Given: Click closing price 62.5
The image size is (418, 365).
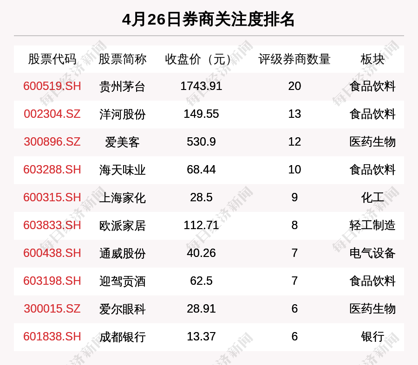Looking at the screenshot, I should [x=201, y=281].
